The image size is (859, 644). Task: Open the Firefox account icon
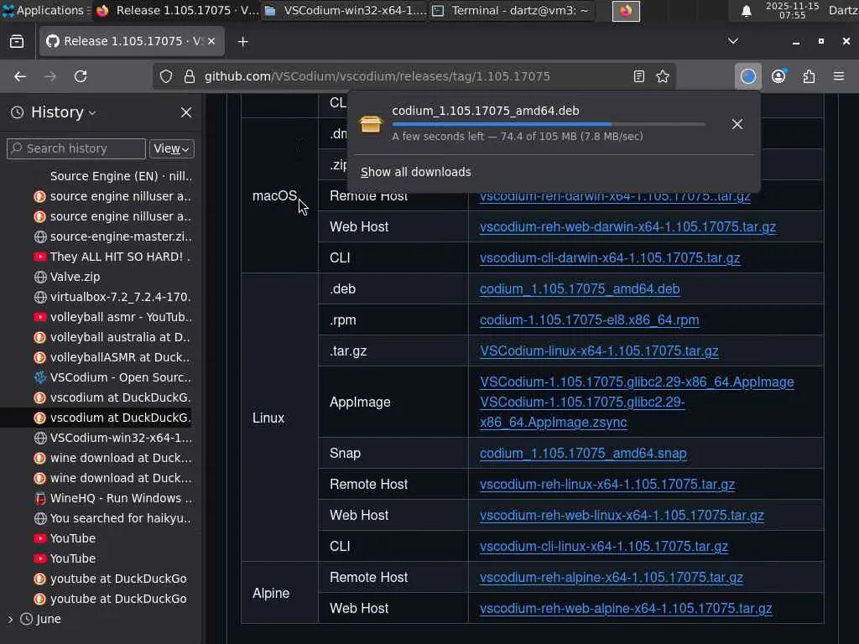tap(778, 76)
